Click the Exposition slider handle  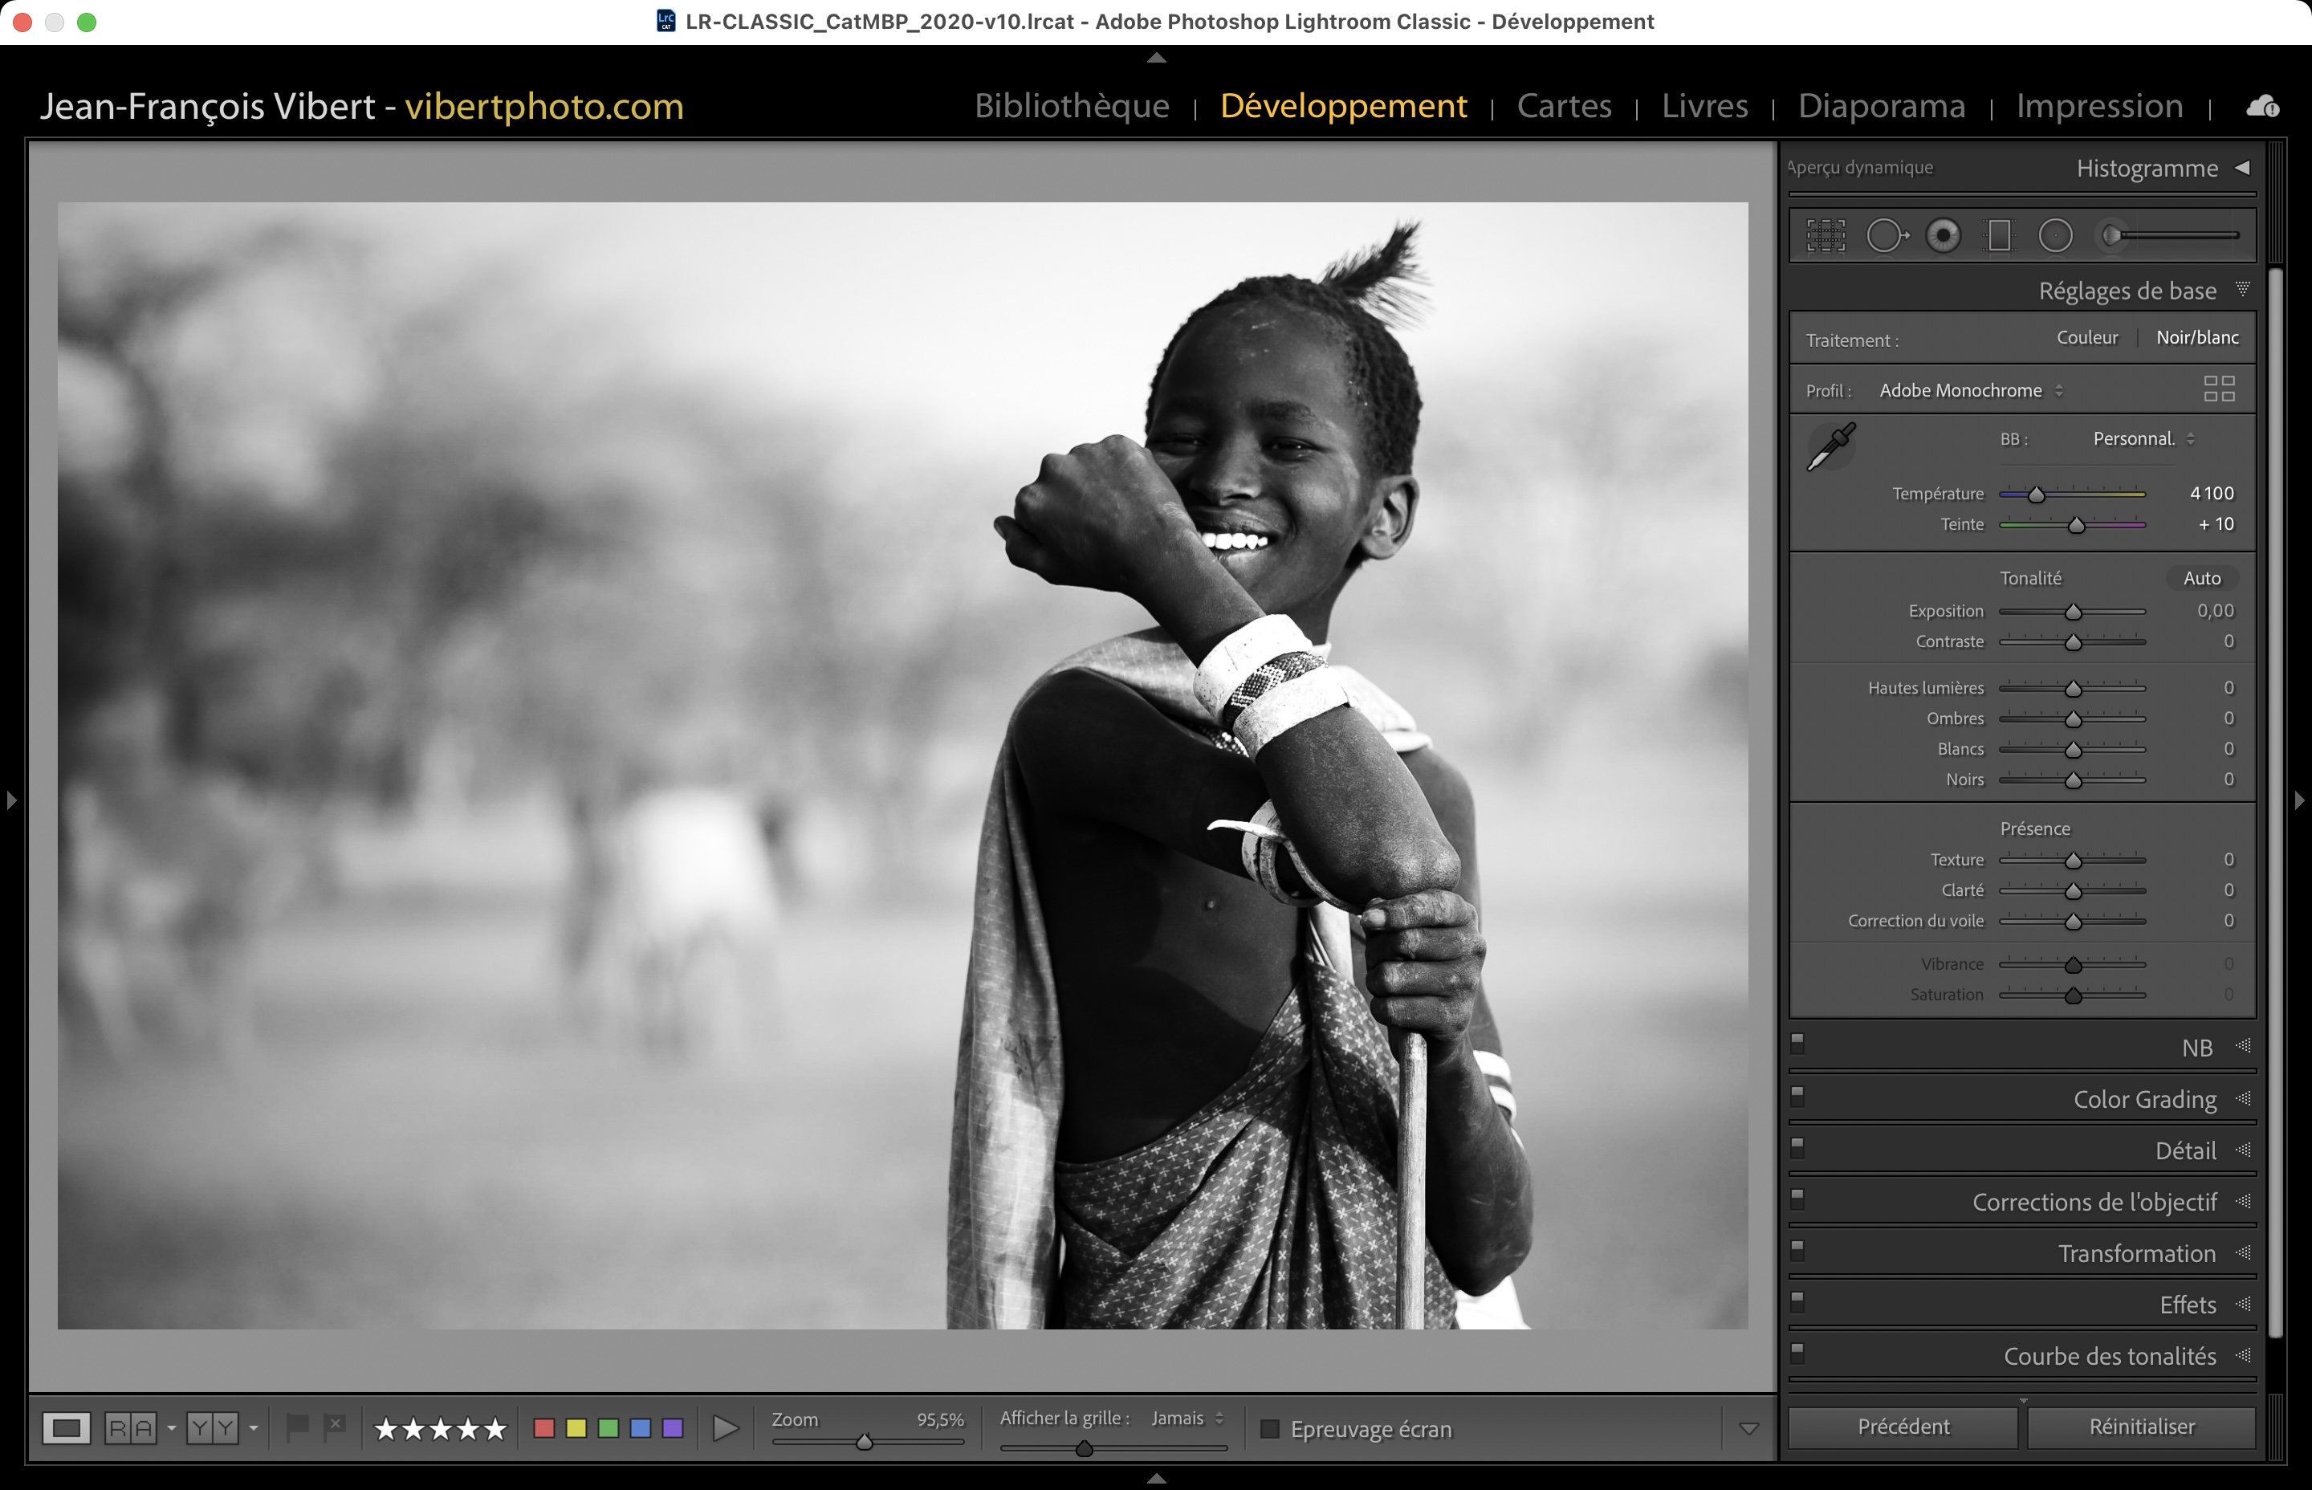(2073, 613)
